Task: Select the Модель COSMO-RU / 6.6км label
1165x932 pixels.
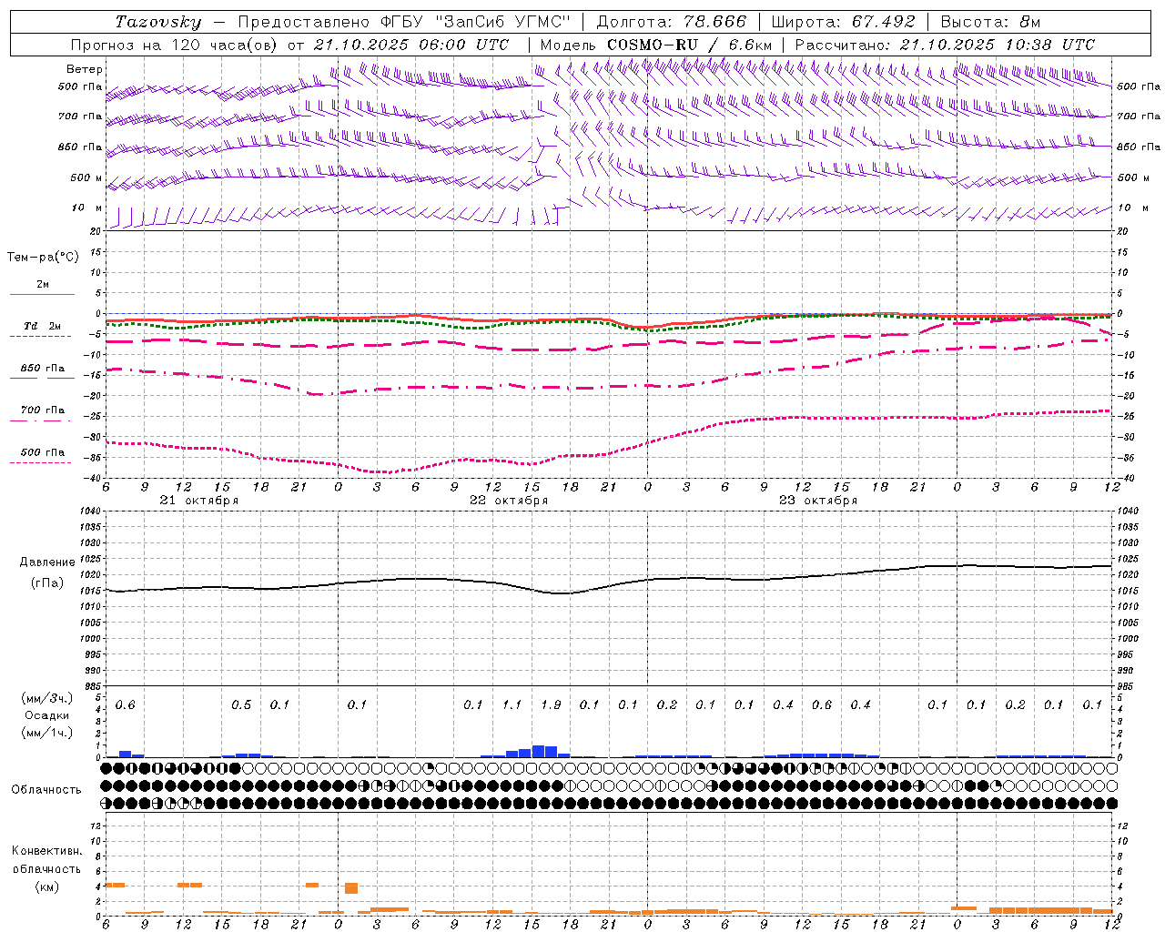Action: coord(655,45)
